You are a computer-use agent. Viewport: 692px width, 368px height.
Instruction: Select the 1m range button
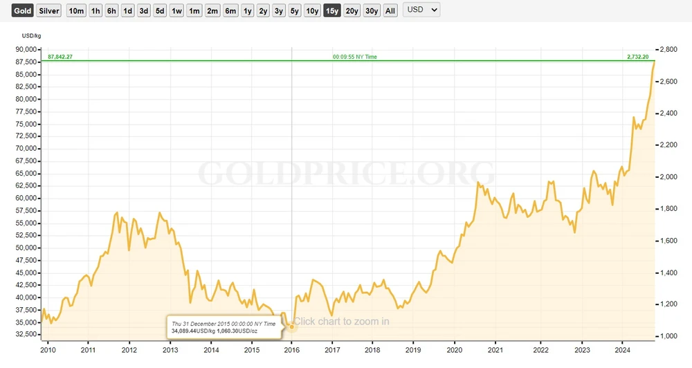194,10
